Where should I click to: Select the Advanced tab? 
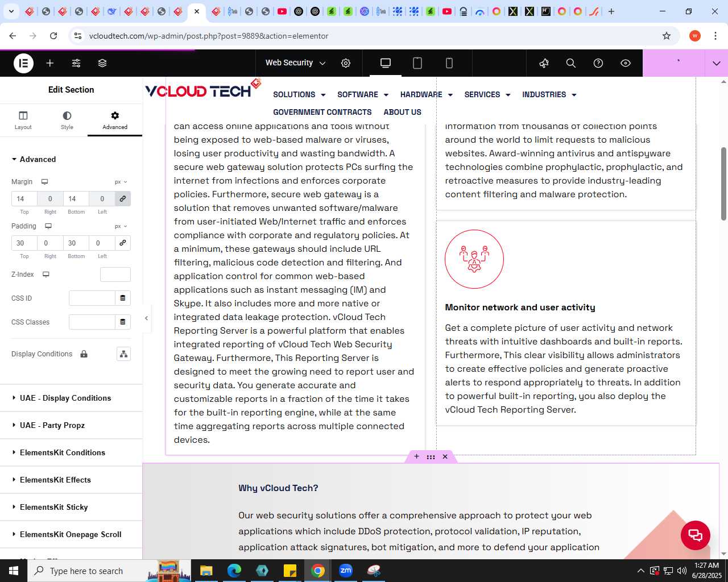115,120
